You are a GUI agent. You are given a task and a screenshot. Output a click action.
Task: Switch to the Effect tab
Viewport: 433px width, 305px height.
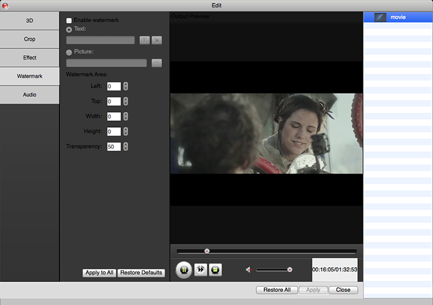[30, 58]
